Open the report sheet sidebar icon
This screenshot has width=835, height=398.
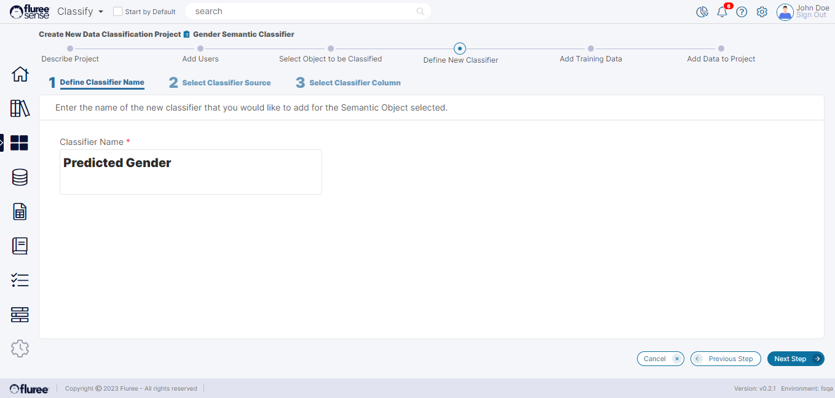[20, 212]
